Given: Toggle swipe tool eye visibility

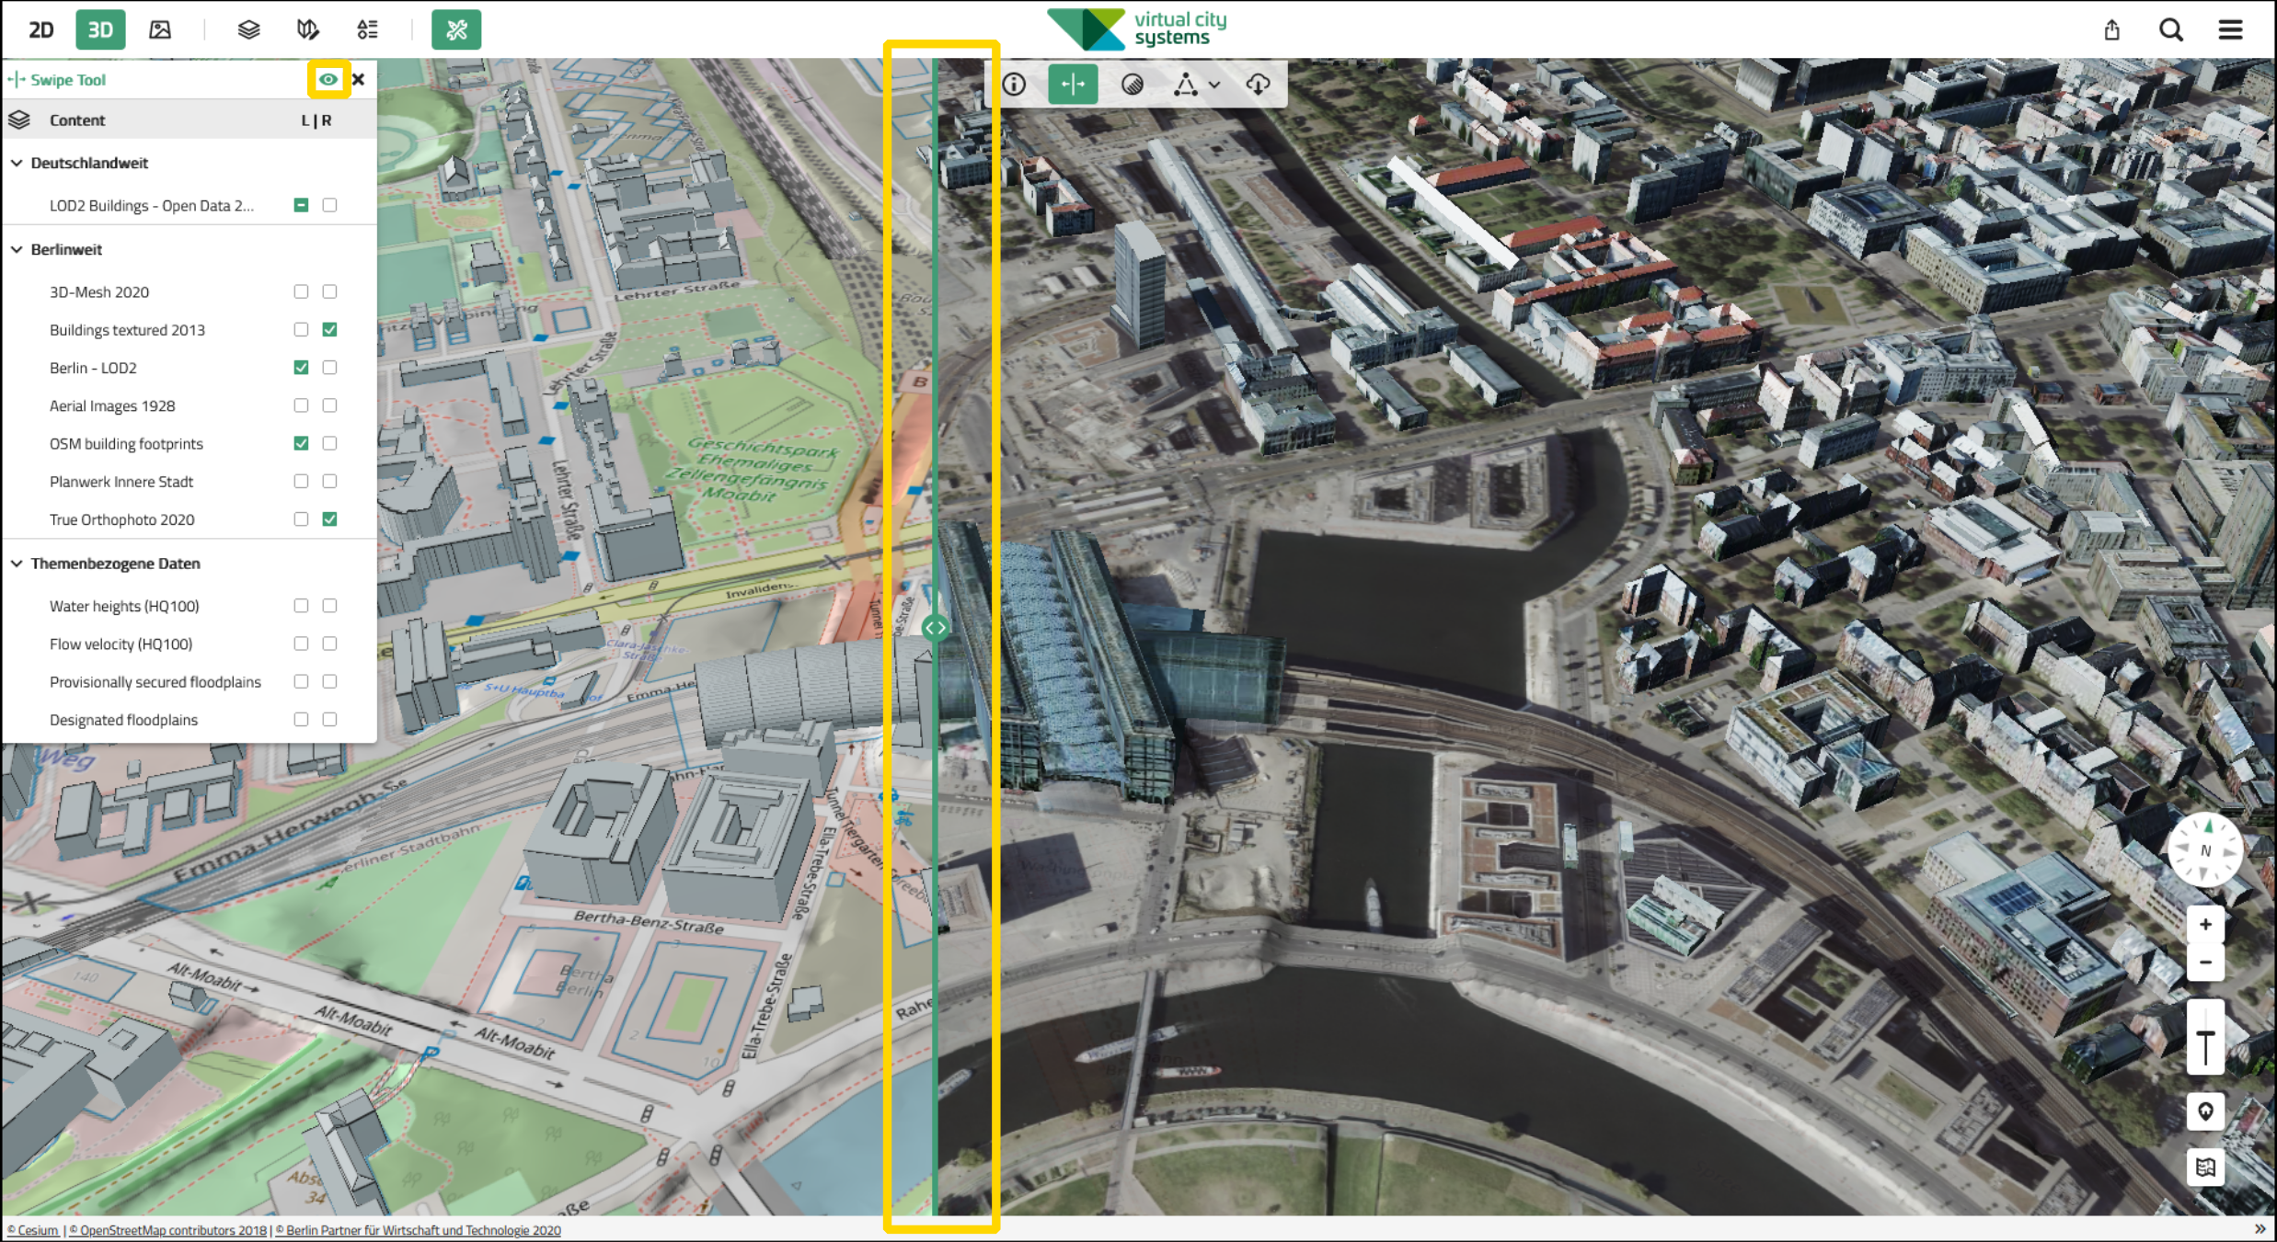Looking at the screenshot, I should point(328,79).
